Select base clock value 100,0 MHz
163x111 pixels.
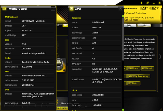coord(97,105)
